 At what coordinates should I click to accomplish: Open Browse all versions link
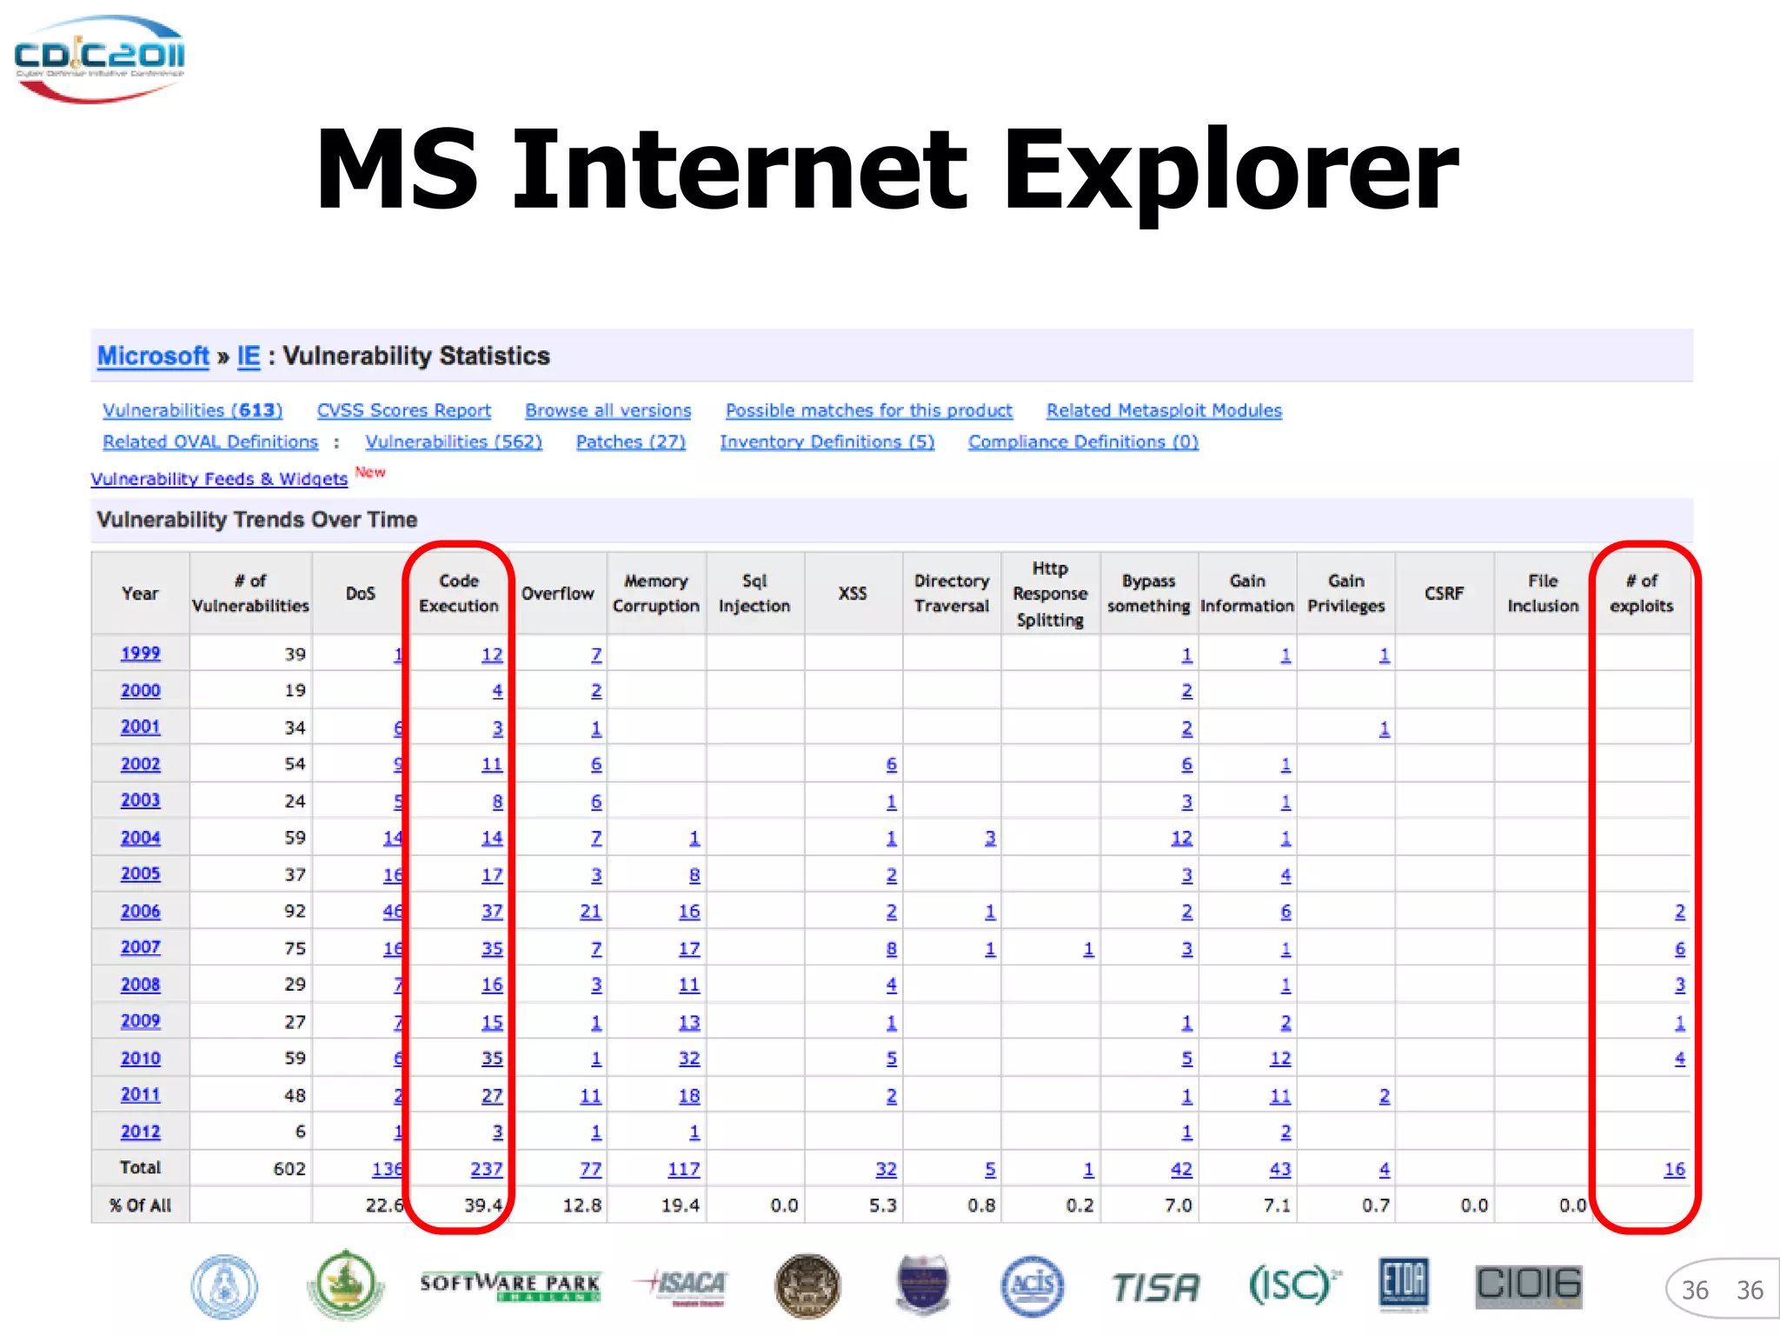pyautogui.click(x=608, y=410)
